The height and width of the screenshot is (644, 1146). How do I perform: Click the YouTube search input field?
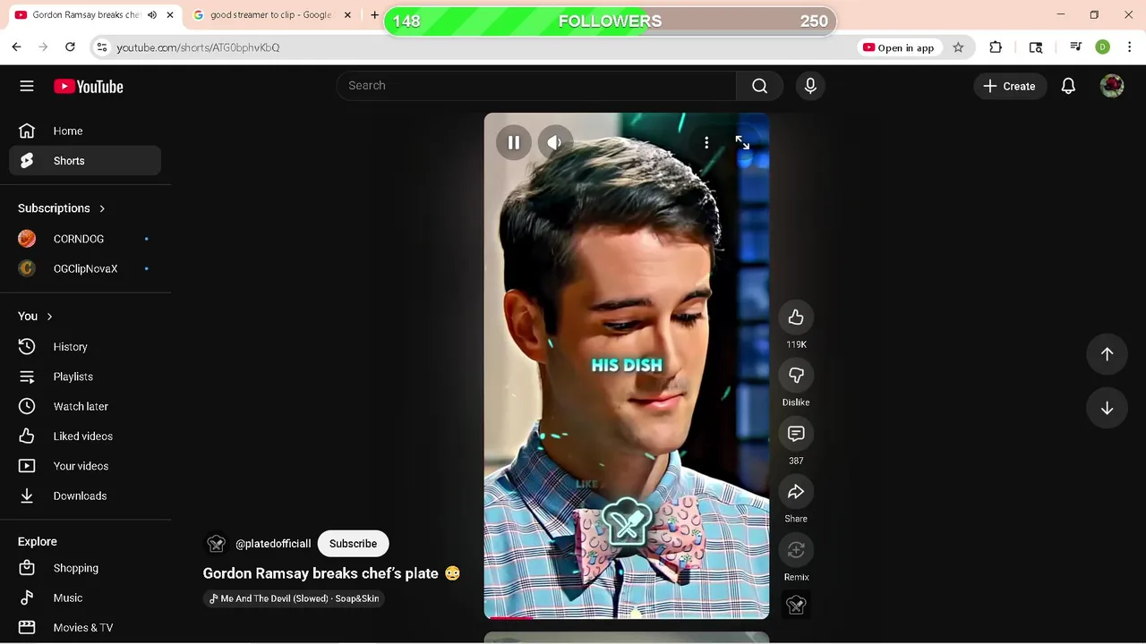tap(536, 86)
